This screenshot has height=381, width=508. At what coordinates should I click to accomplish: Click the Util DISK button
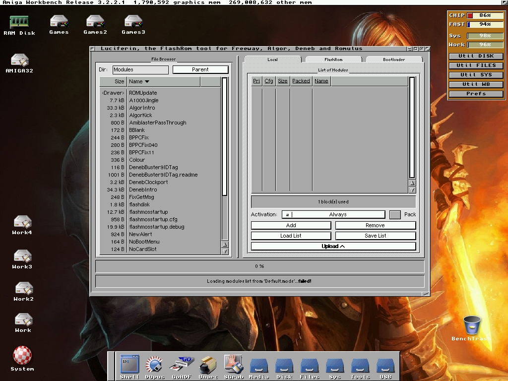click(476, 56)
